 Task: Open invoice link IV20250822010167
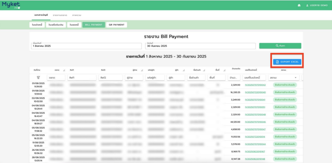[255, 152]
